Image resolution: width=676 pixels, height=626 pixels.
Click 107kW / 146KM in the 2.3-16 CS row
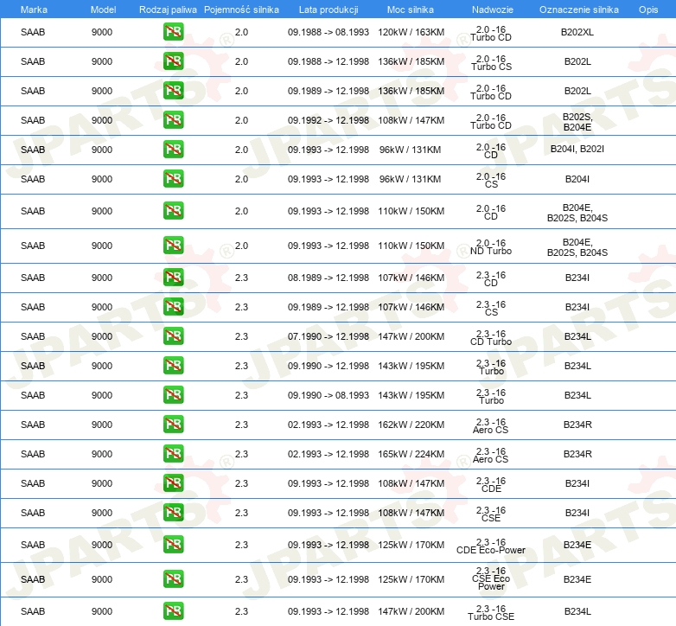click(411, 307)
